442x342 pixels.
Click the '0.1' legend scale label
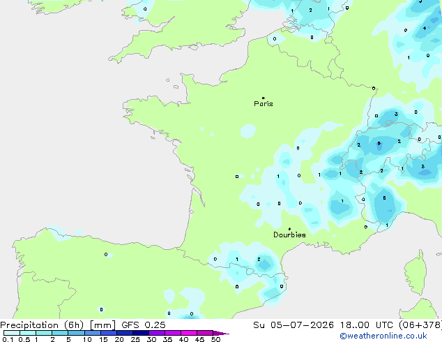8,339
